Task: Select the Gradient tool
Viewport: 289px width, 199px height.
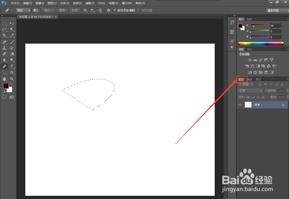Action: click(12, 54)
